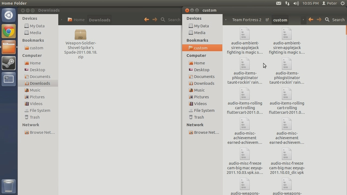Open the network connections indicator
Screen dimensions: 347x195
coord(287,3)
